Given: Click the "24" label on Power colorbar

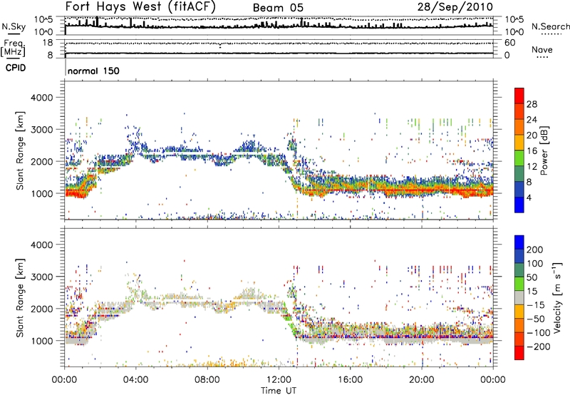Looking at the screenshot, I should [x=532, y=120].
